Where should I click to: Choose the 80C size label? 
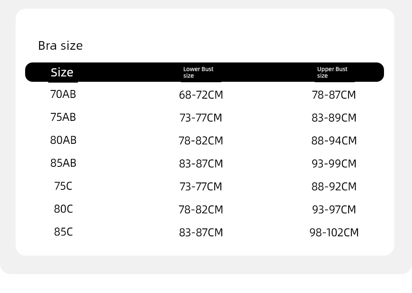(x=63, y=209)
